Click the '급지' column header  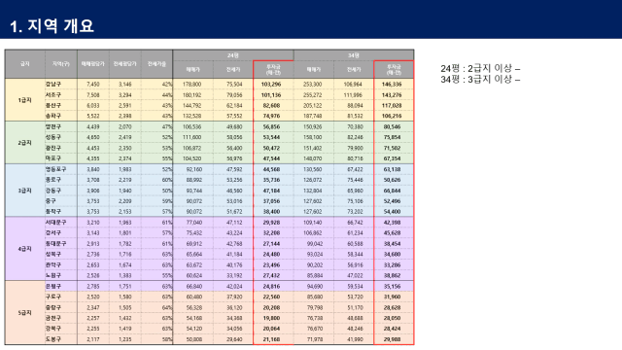tap(25, 64)
